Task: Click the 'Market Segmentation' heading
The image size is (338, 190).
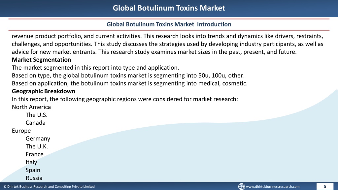Action: click(41, 60)
